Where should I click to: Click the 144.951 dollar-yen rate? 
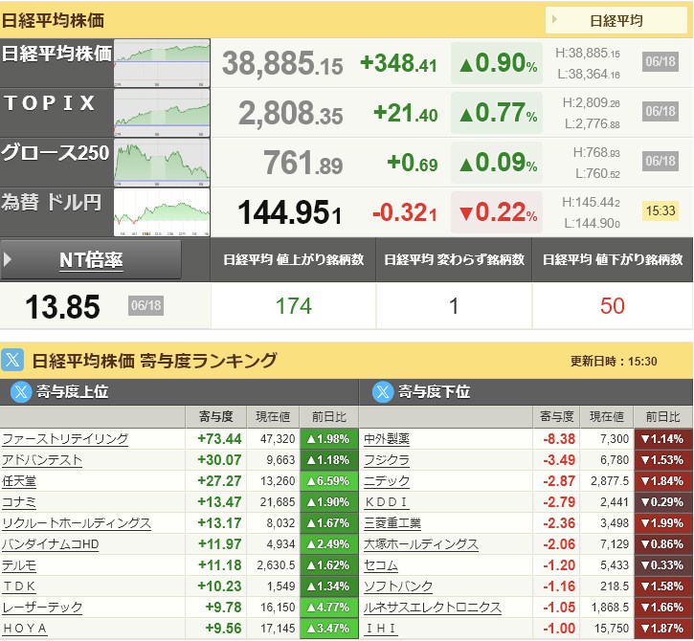(289, 212)
